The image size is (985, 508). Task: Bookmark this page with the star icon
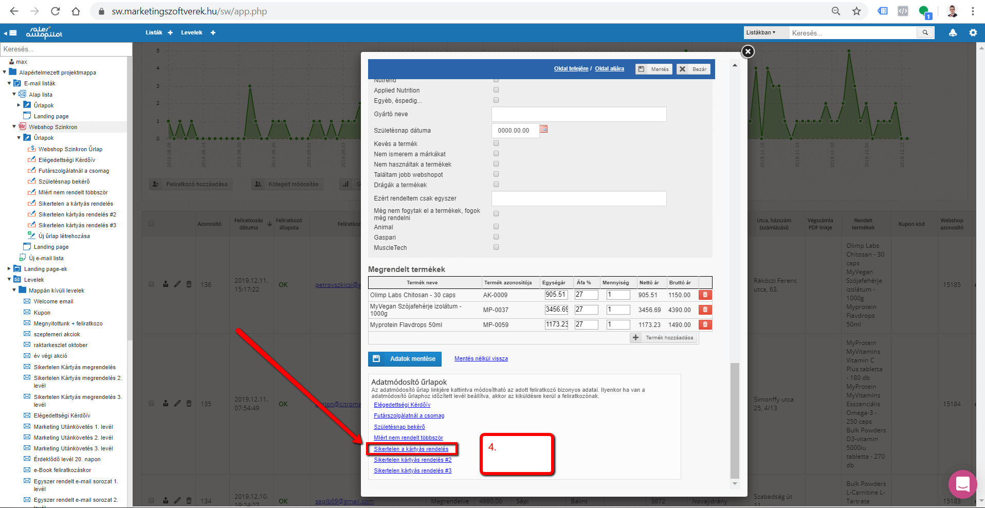coord(856,11)
